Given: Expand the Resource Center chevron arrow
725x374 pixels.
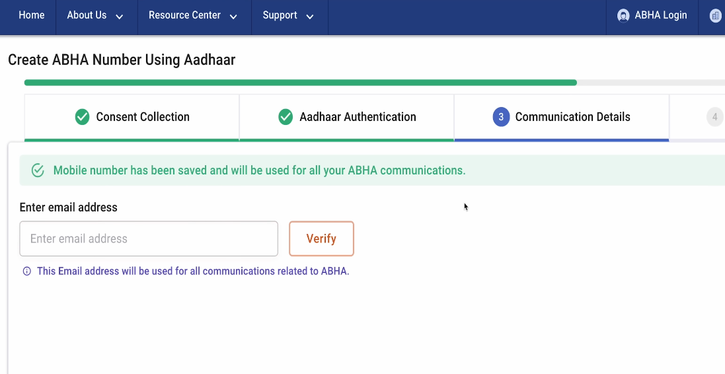Looking at the screenshot, I should [233, 17].
